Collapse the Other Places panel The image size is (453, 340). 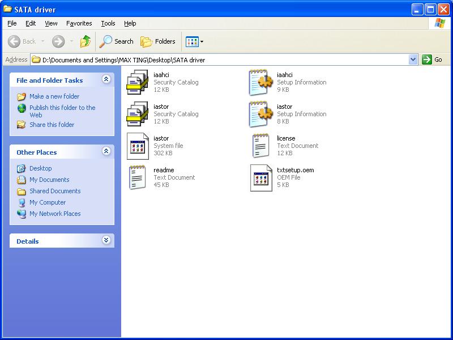(x=106, y=152)
